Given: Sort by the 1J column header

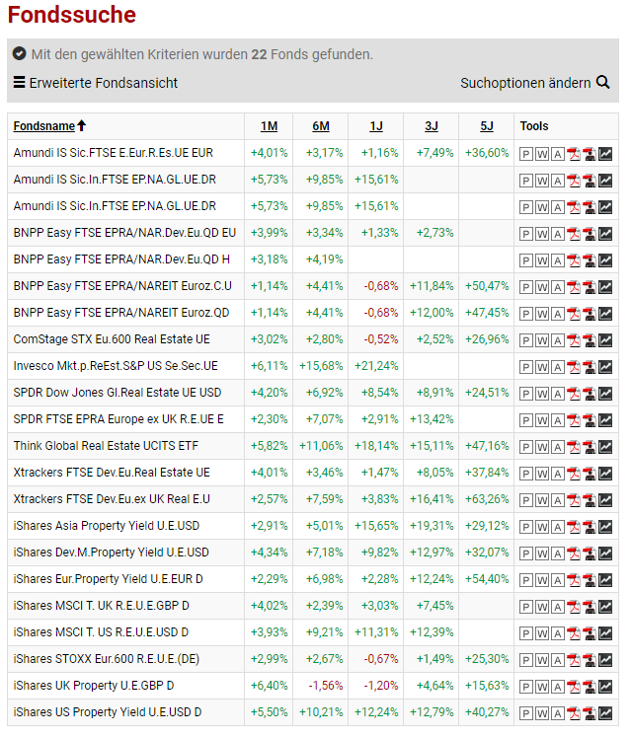Looking at the screenshot, I should (376, 126).
